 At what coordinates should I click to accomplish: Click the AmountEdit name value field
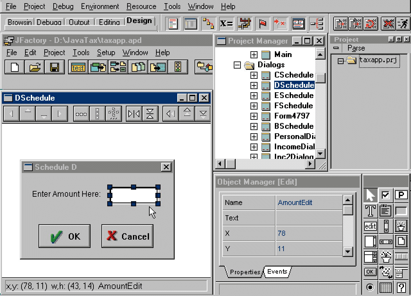click(x=308, y=202)
